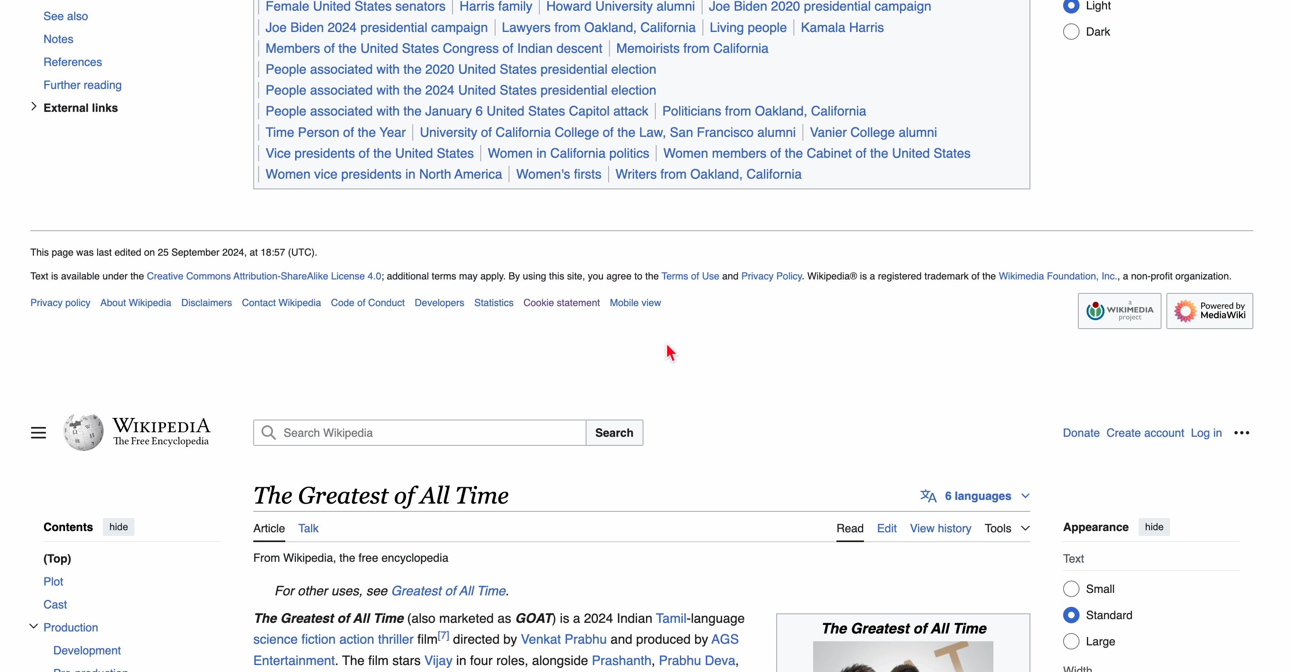The width and height of the screenshot is (1291, 672).
Task: Select the Dark color option
Action: point(1071,32)
